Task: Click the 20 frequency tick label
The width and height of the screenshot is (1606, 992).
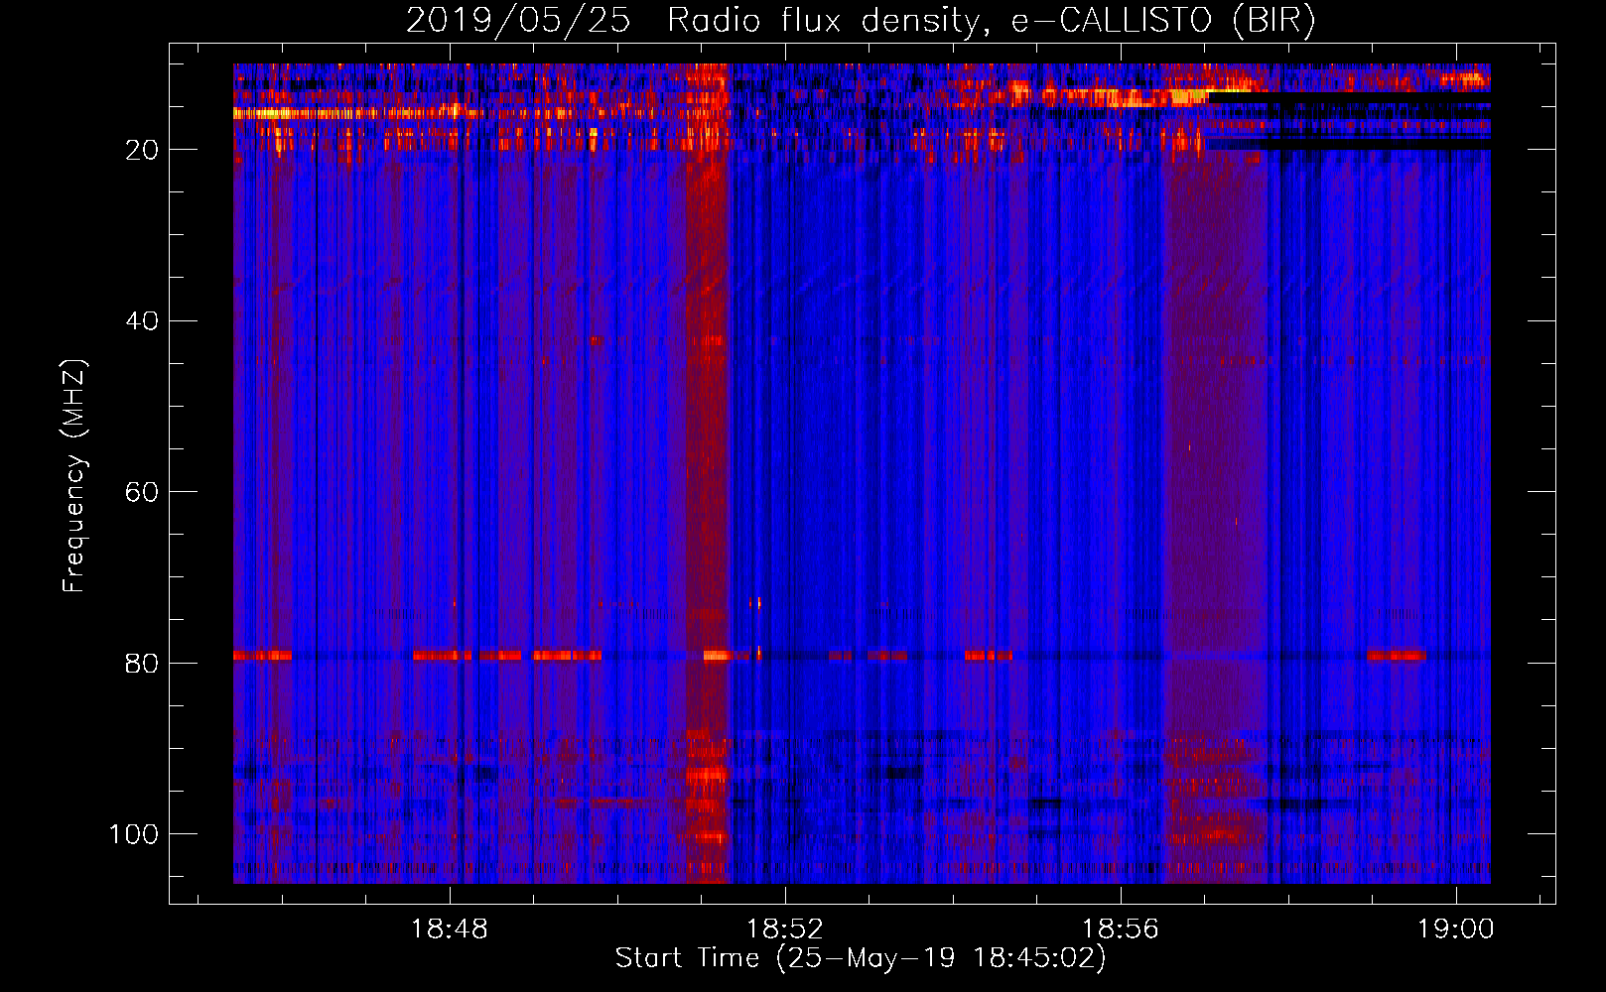Action: click(142, 150)
